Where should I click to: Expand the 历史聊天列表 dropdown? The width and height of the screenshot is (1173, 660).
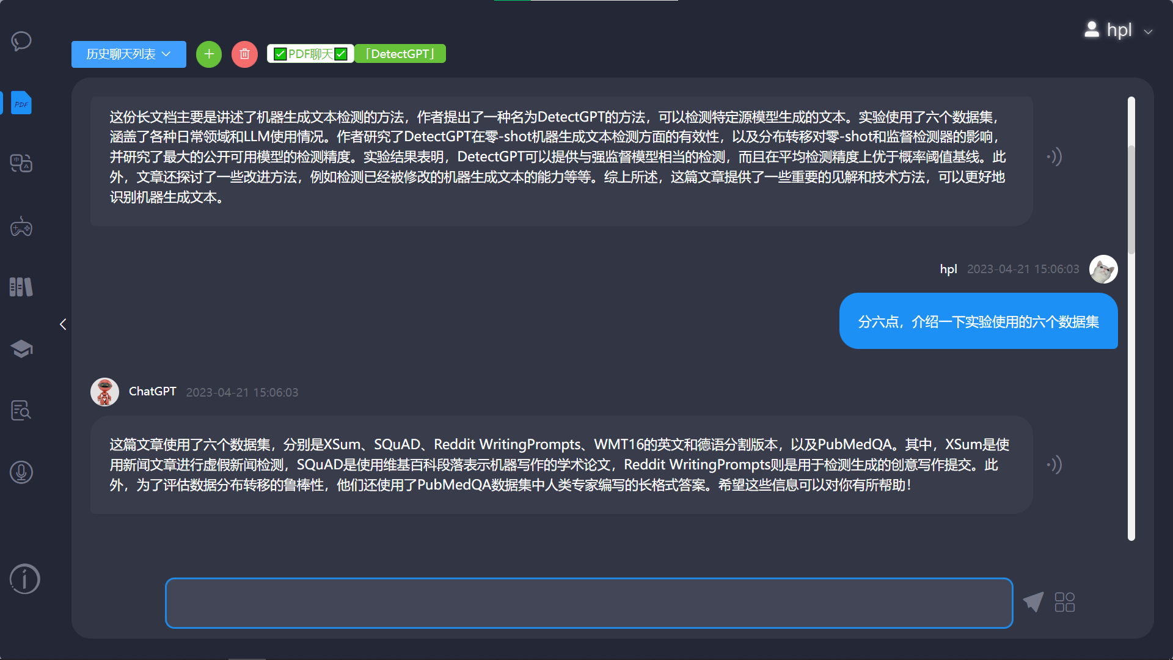point(128,54)
